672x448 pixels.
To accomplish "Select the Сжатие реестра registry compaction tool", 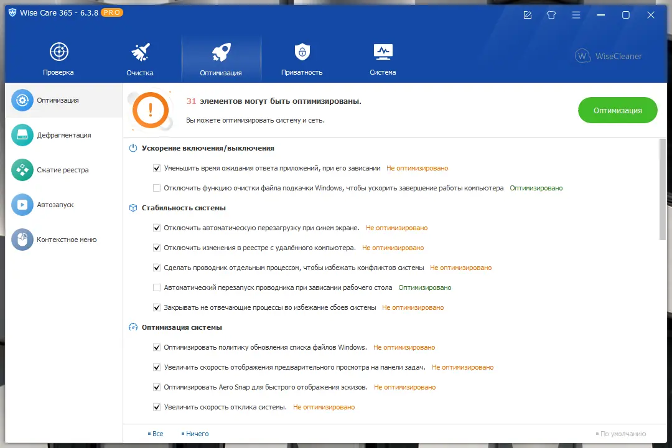I will (56, 170).
